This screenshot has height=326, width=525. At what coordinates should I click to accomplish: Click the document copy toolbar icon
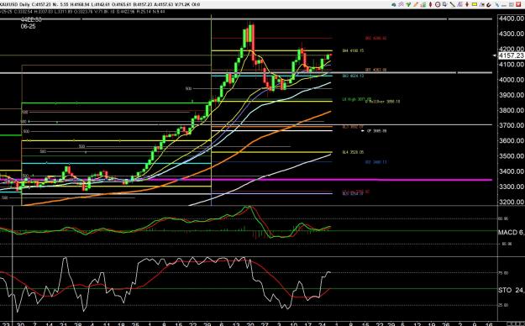coord(444,4)
